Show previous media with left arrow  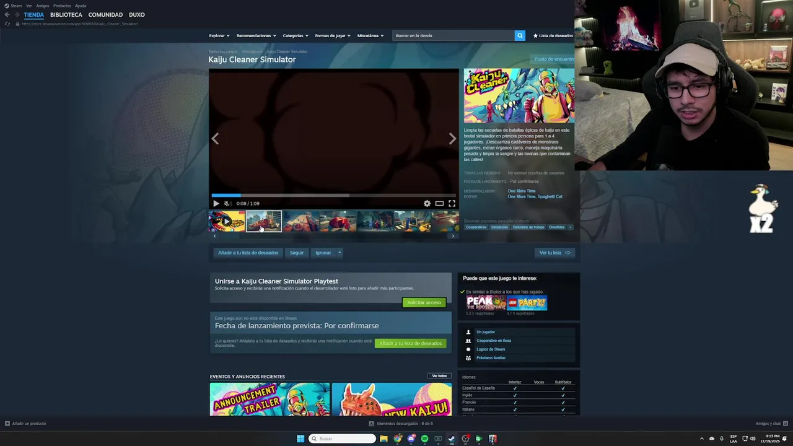coord(215,139)
